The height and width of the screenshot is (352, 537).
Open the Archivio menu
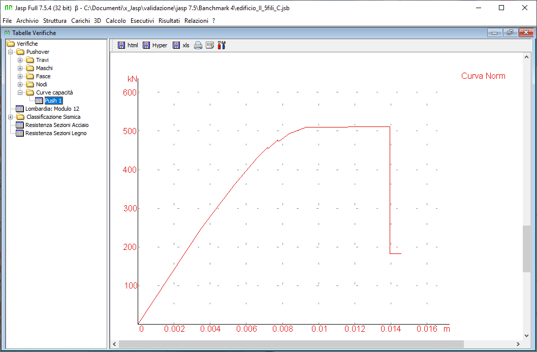point(27,20)
